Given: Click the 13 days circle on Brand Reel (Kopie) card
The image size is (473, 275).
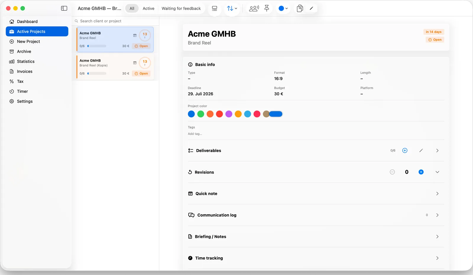Looking at the screenshot, I should point(145,63).
